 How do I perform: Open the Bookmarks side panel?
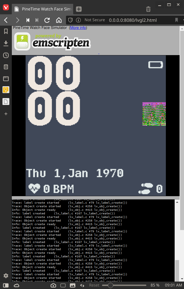(x=6, y=31)
